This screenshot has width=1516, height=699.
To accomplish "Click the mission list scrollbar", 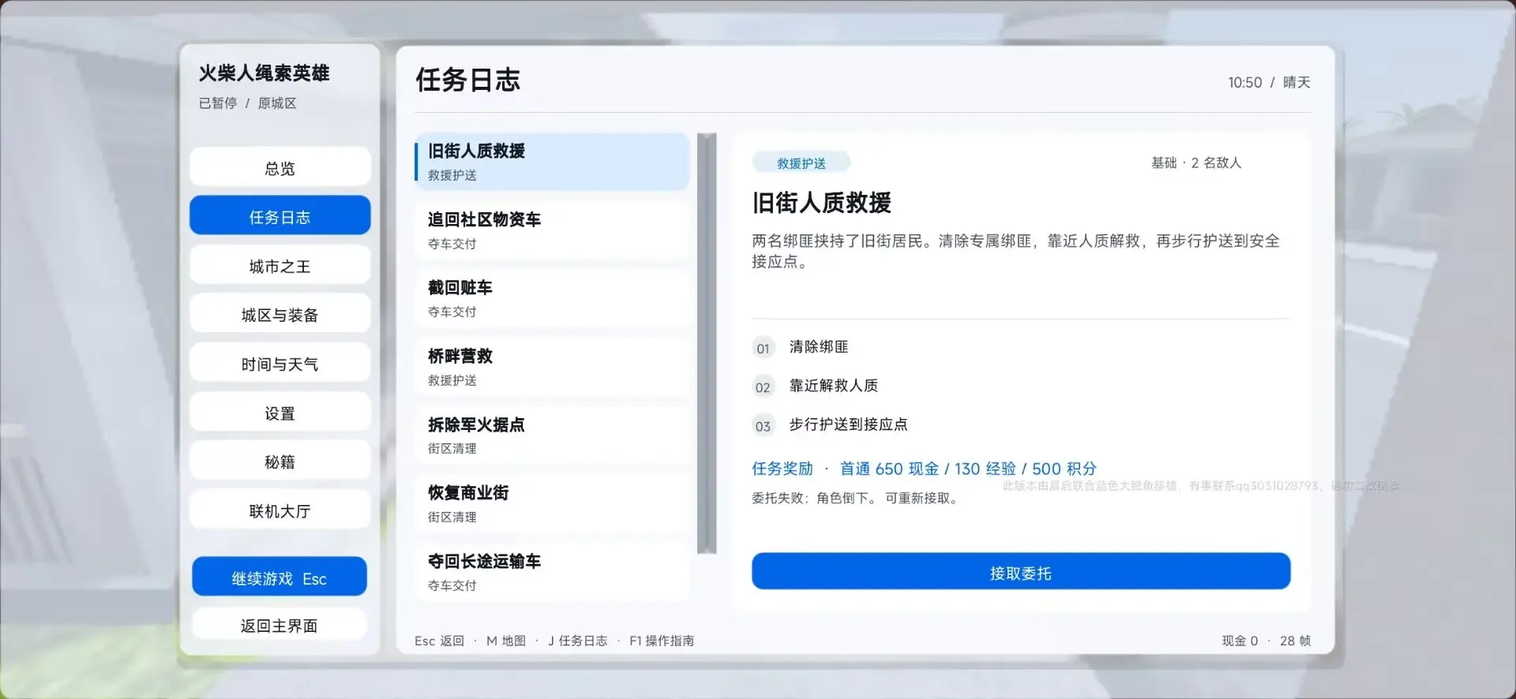I will [x=707, y=343].
